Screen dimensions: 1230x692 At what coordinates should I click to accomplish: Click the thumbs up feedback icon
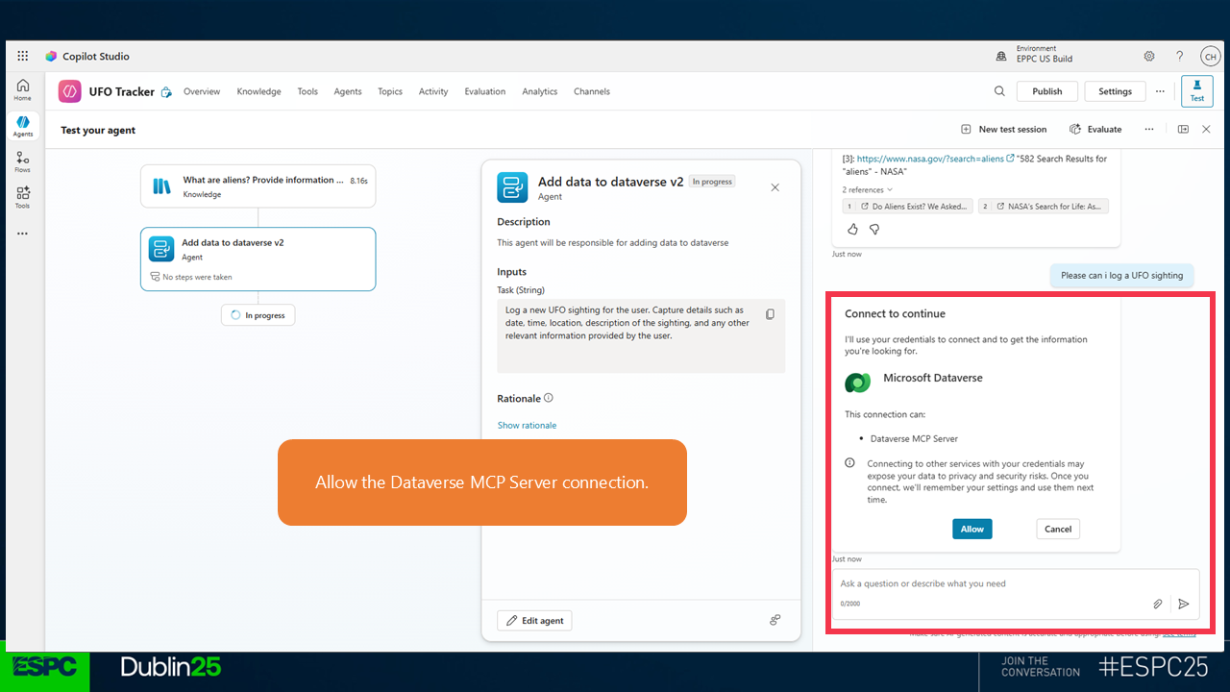tap(852, 230)
